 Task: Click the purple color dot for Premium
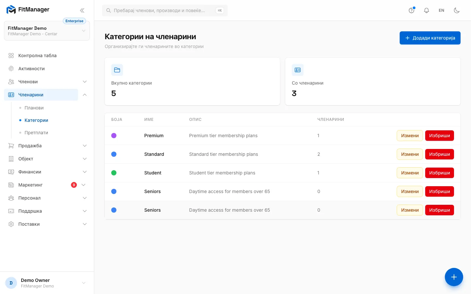[114, 136]
